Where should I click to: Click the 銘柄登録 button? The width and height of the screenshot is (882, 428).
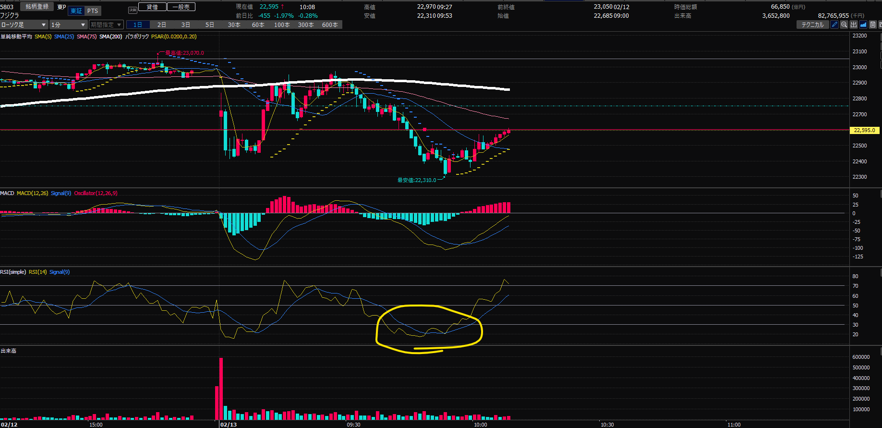(x=37, y=7)
